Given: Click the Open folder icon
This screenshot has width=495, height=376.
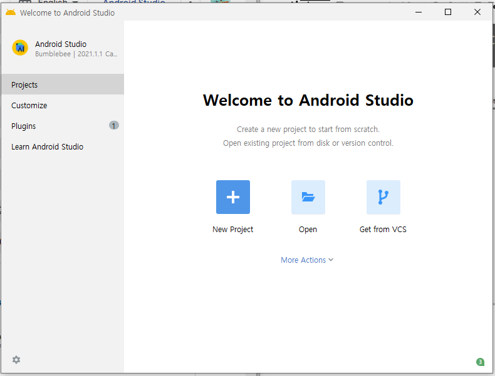Looking at the screenshot, I should (x=308, y=197).
